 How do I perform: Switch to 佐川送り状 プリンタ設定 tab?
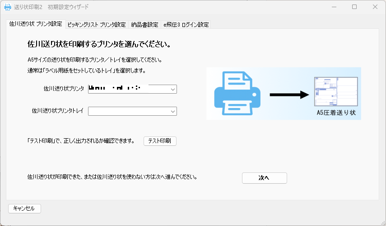tap(36, 24)
